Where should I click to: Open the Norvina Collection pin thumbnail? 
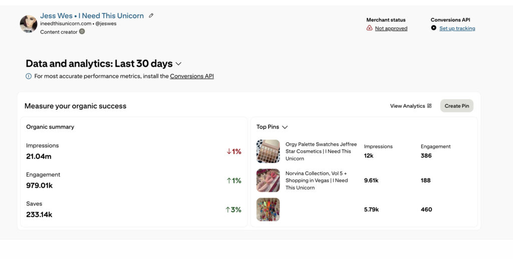tap(268, 180)
